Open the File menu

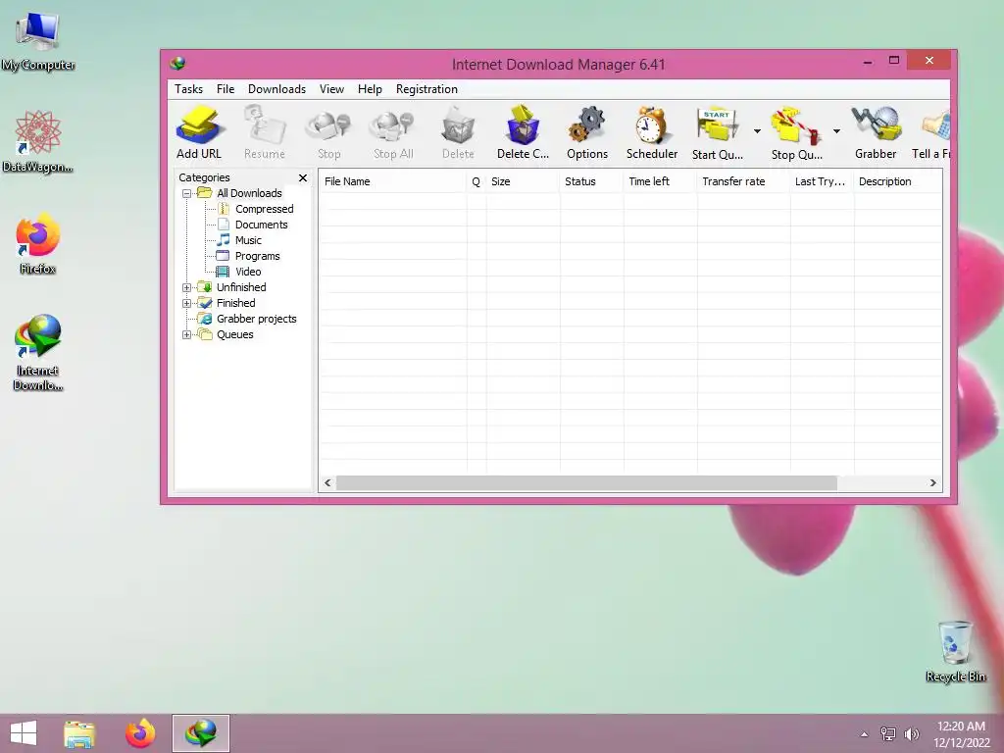226,89
